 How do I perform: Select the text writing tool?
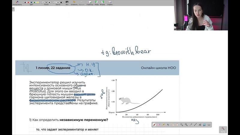(200, 125)
